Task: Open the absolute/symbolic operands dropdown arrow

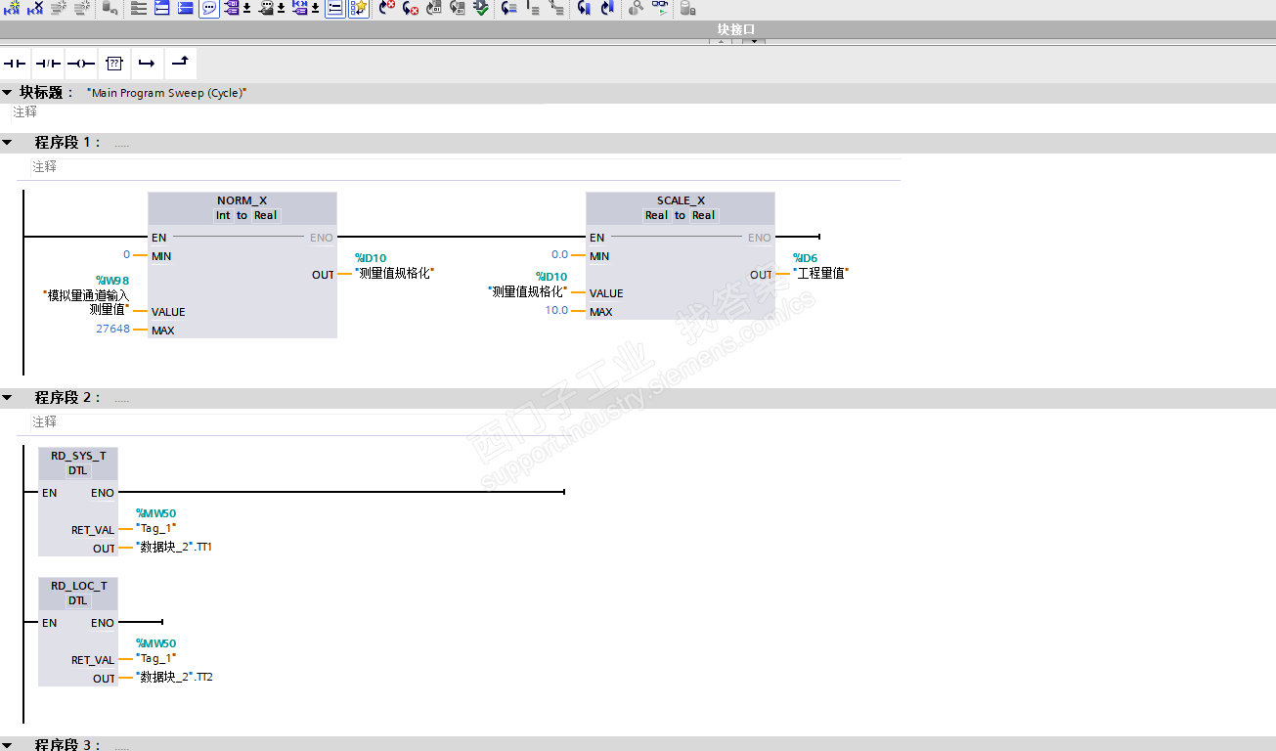Action: [x=246, y=9]
